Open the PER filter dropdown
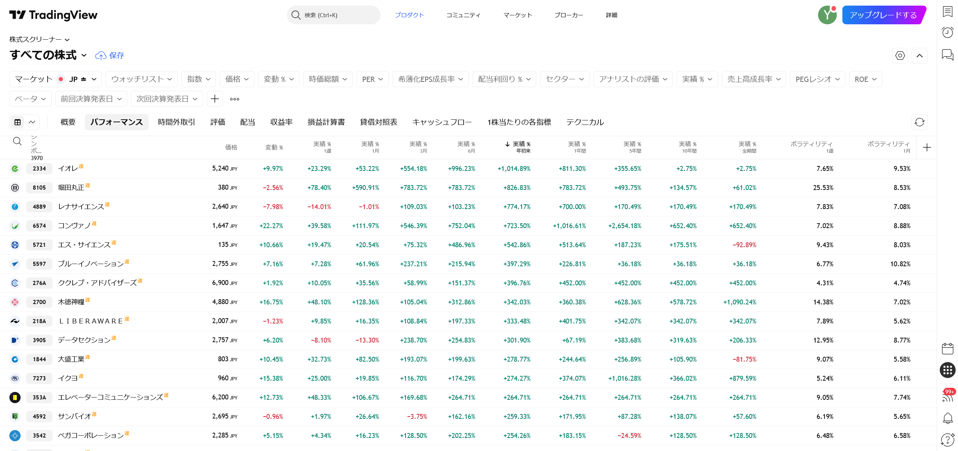Screen dimensions: 958x451 [372, 79]
